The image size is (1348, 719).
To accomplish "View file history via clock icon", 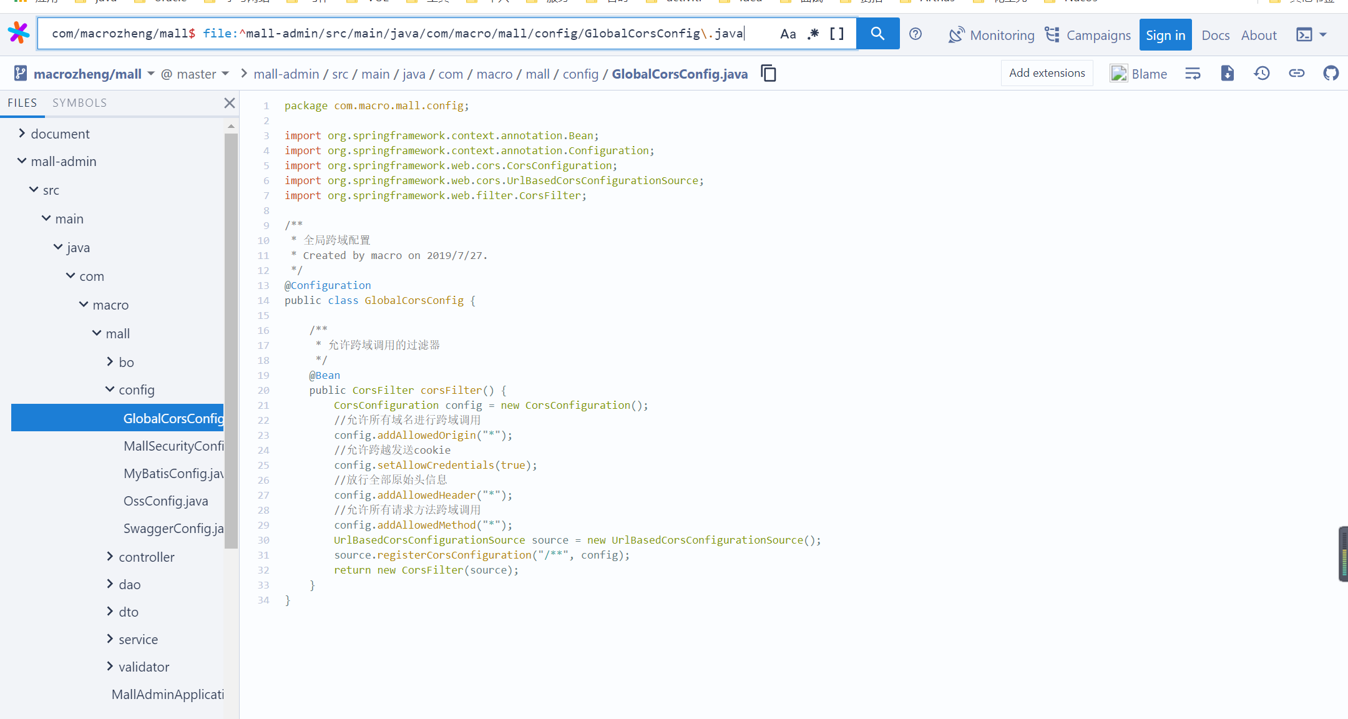I will click(1262, 74).
